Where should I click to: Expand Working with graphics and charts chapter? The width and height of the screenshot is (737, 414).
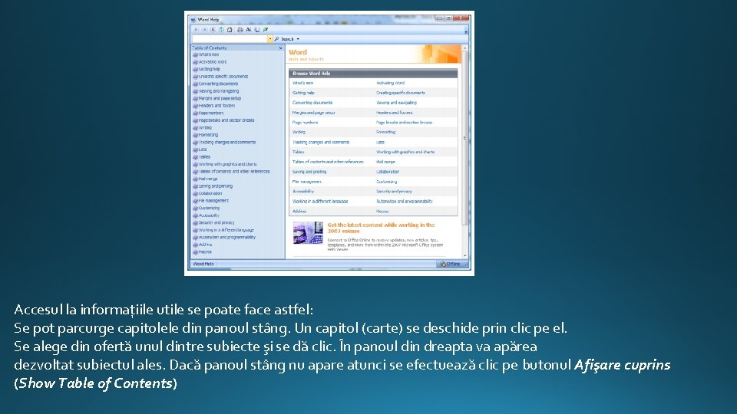click(224, 164)
